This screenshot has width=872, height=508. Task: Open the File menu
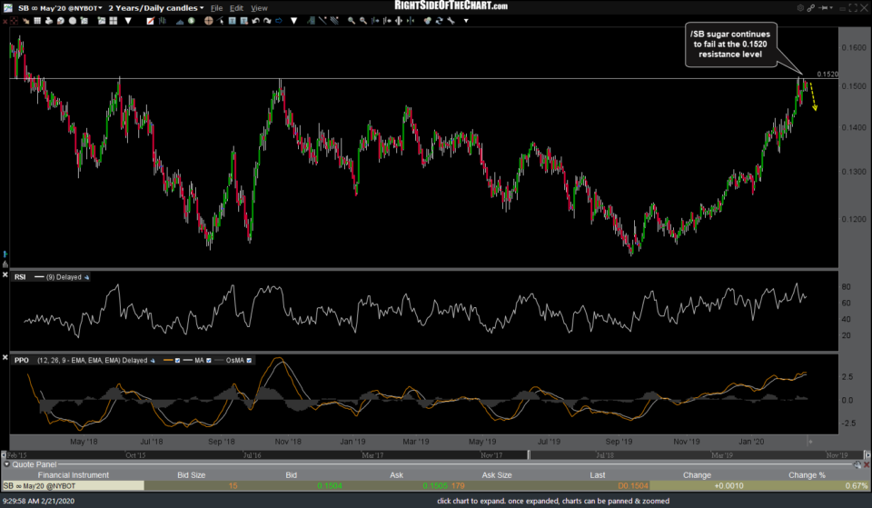click(216, 7)
